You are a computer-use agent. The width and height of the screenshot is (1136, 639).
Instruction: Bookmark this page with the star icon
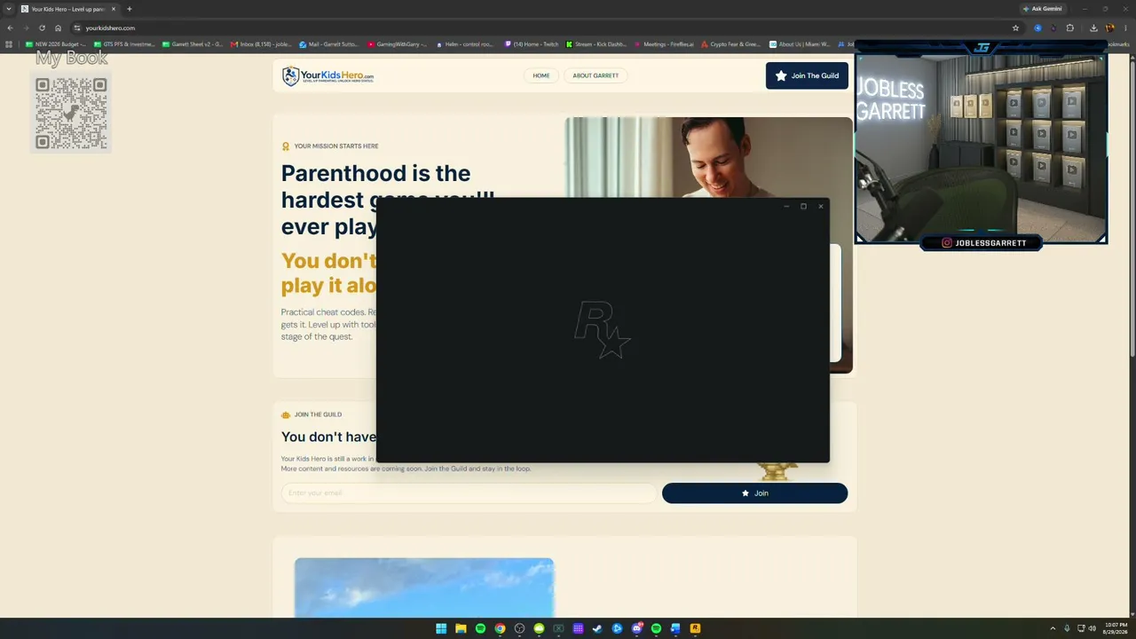tap(1015, 28)
